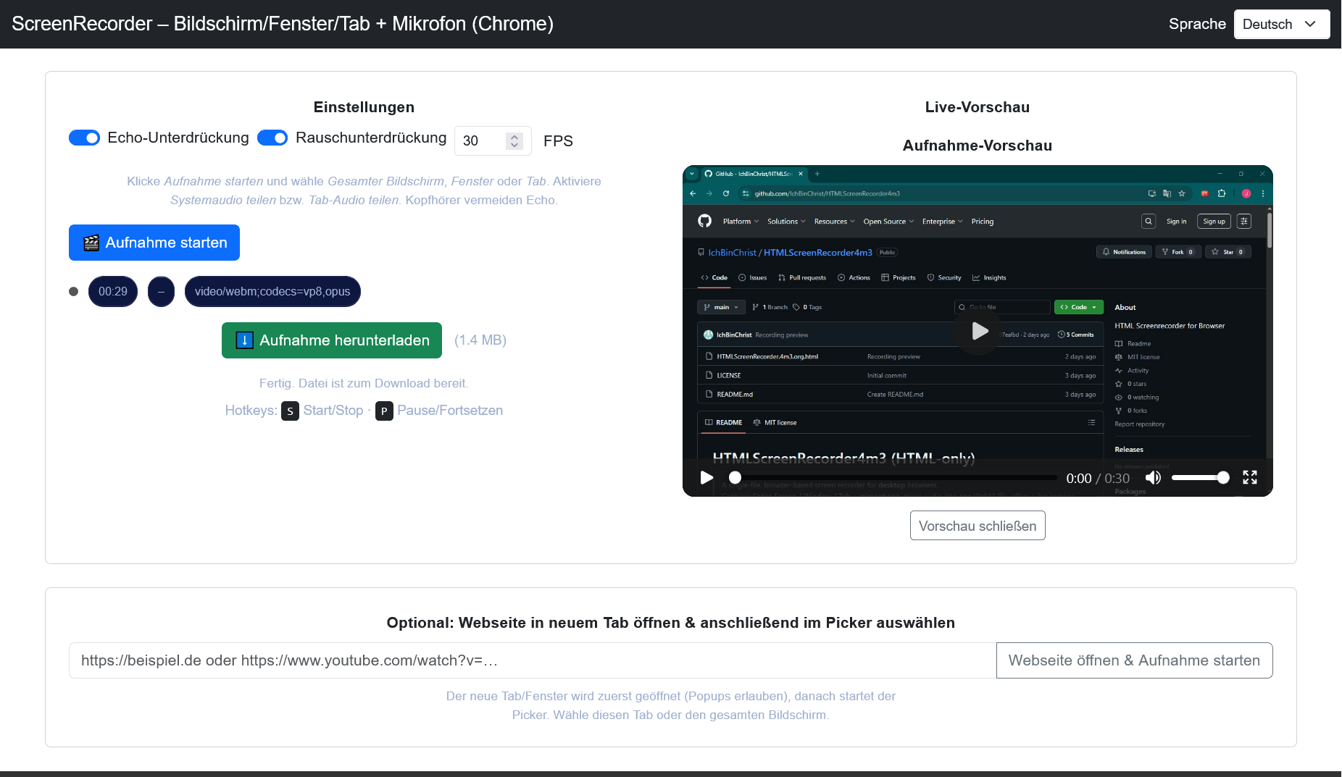Screen dimensions: 1342x777
Task: Click the gray recording status dot
Action: [x=73, y=292]
